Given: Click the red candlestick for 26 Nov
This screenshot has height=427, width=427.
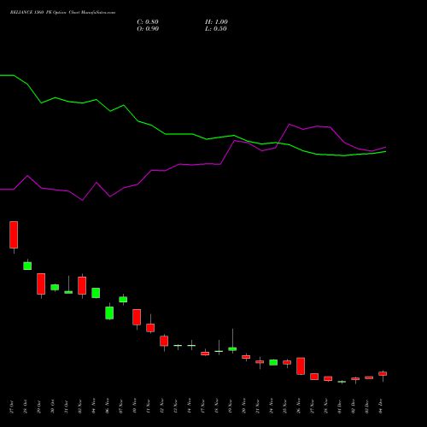Looking at the screenshot, I should (301, 366).
